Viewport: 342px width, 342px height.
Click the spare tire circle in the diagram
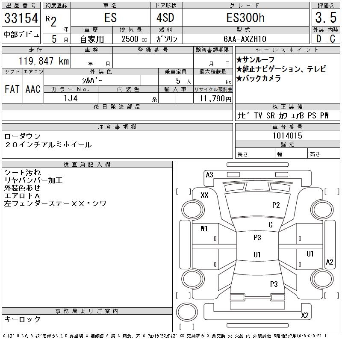click(187, 312)
